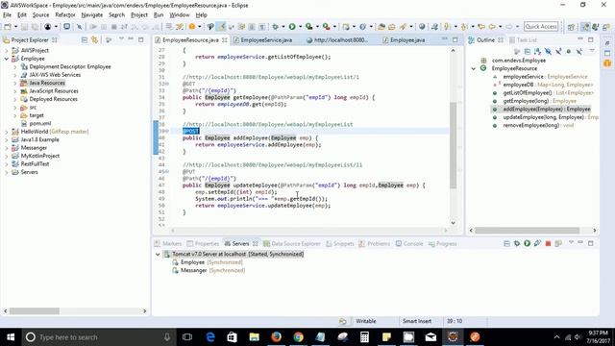Expand the Java Resources node

[15, 84]
